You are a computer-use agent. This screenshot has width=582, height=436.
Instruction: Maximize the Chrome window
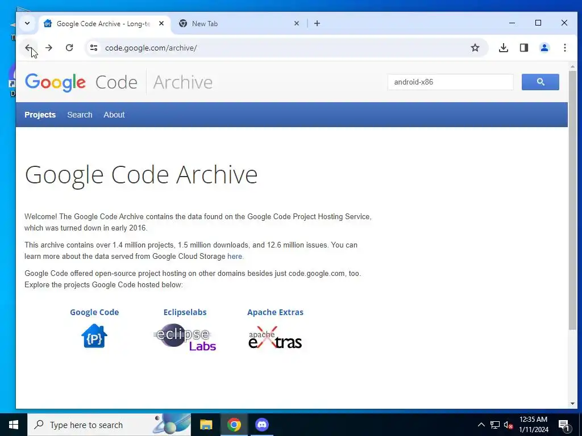pos(538,23)
